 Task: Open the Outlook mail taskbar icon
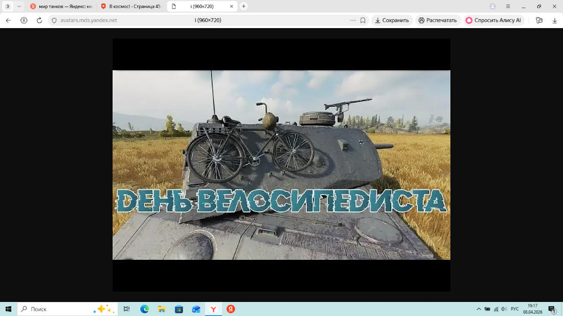coord(196,309)
